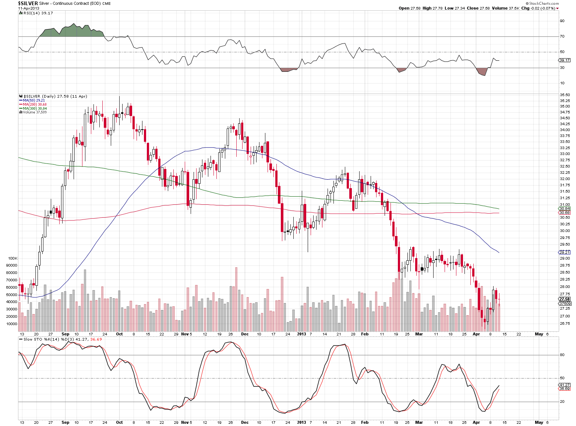
Task: Click the 35.50 price axis label
Action: [x=565, y=95]
